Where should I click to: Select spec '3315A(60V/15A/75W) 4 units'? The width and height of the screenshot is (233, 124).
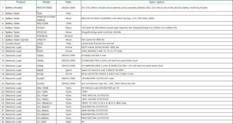click(157, 55)
